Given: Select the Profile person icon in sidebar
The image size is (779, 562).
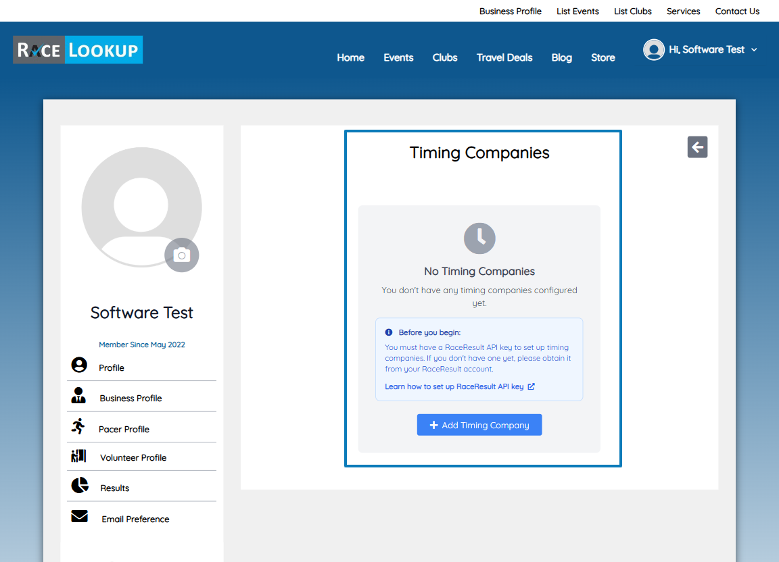Looking at the screenshot, I should [x=80, y=365].
